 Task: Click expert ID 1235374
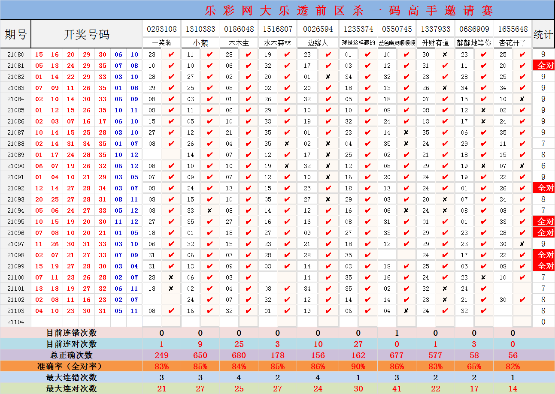[358, 29]
